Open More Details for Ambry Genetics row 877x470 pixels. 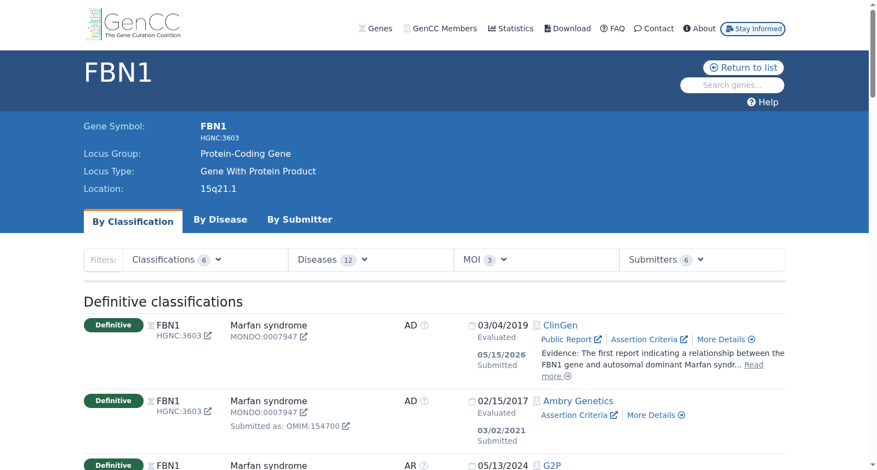pyautogui.click(x=656, y=415)
